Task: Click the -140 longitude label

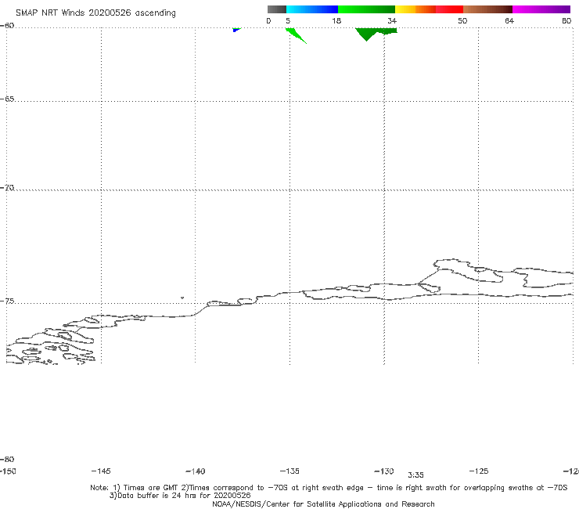Action: pos(196,471)
